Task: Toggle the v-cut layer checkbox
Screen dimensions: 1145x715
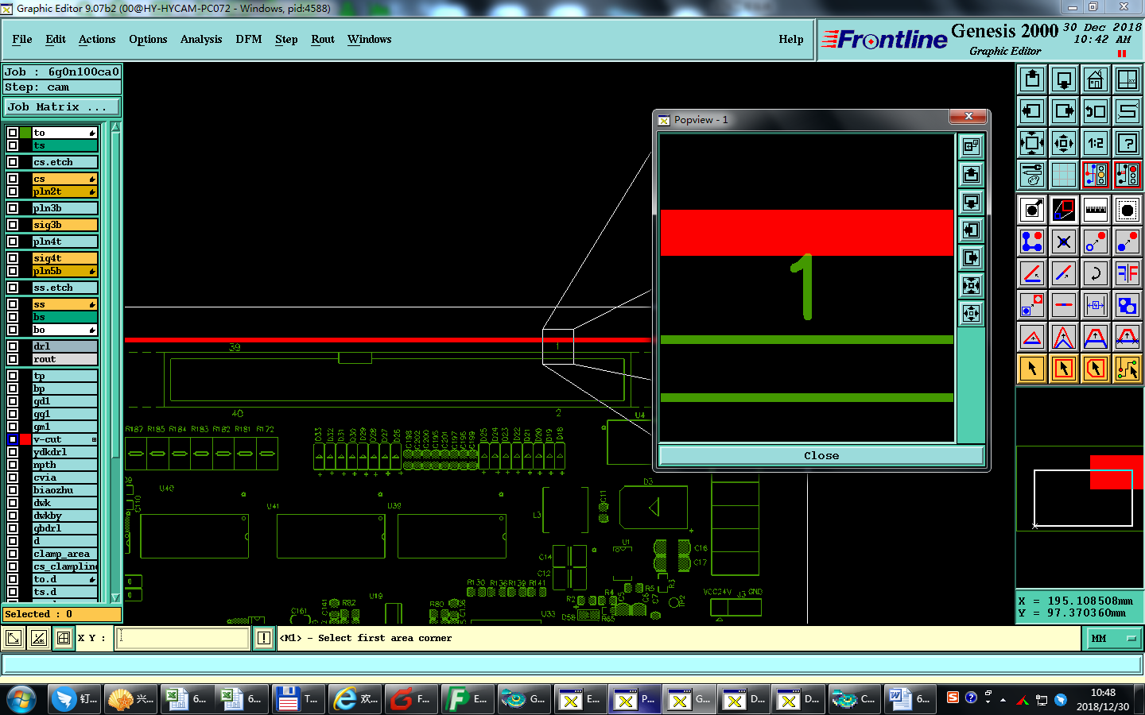Action: (x=13, y=439)
